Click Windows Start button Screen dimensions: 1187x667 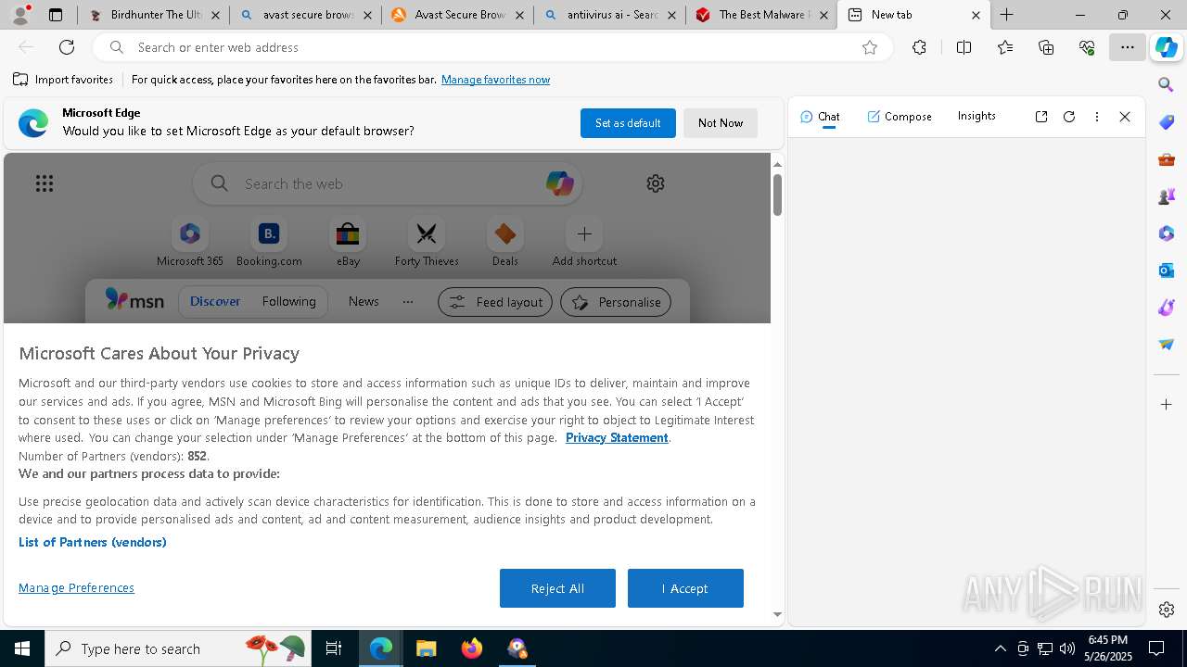pyautogui.click(x=22, y=648)
